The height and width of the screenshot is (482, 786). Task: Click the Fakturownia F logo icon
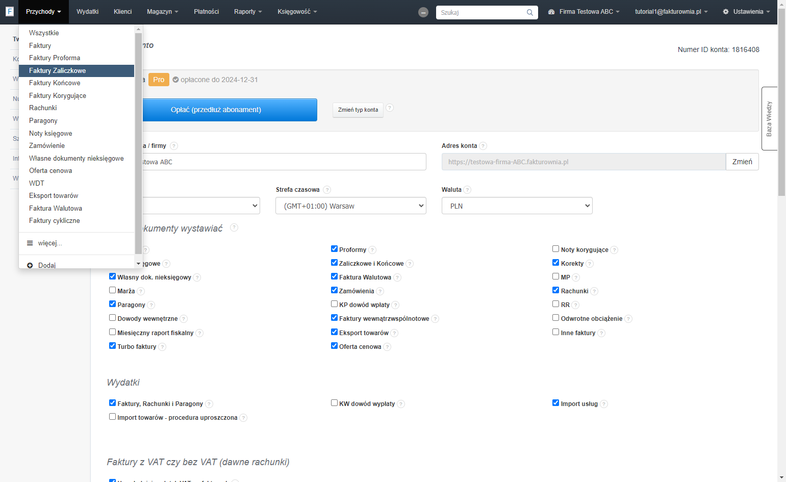(x=9, y=11)
